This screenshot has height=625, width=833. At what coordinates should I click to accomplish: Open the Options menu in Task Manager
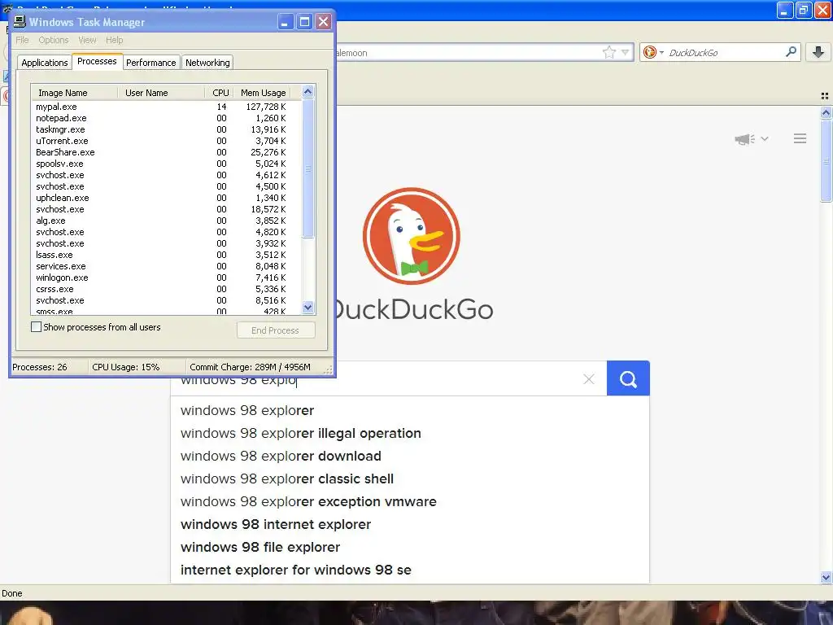click(53, 40)
